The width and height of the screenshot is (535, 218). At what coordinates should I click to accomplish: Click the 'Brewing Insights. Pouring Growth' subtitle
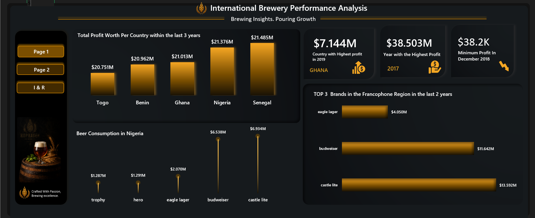click(273, 19)
